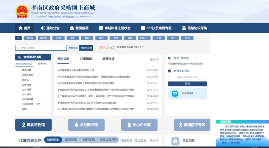Image resolution: width=269 pixels, height=148 pixels.
Task: Expand the 全部商品分类 category menu
Action: point(33,57)
